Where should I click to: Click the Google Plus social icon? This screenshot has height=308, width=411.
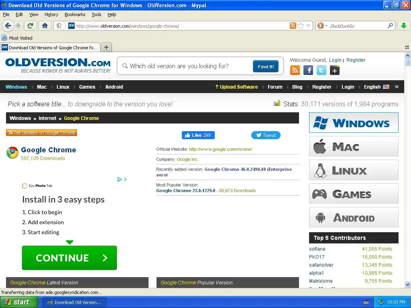tap(335, 71)
